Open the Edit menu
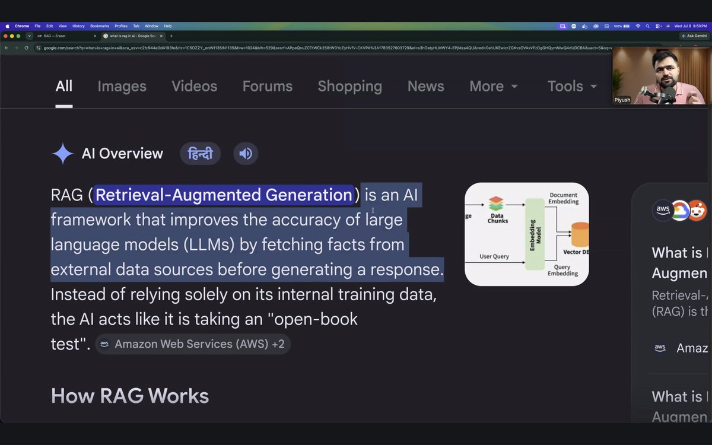 click(x=50, y=26)
